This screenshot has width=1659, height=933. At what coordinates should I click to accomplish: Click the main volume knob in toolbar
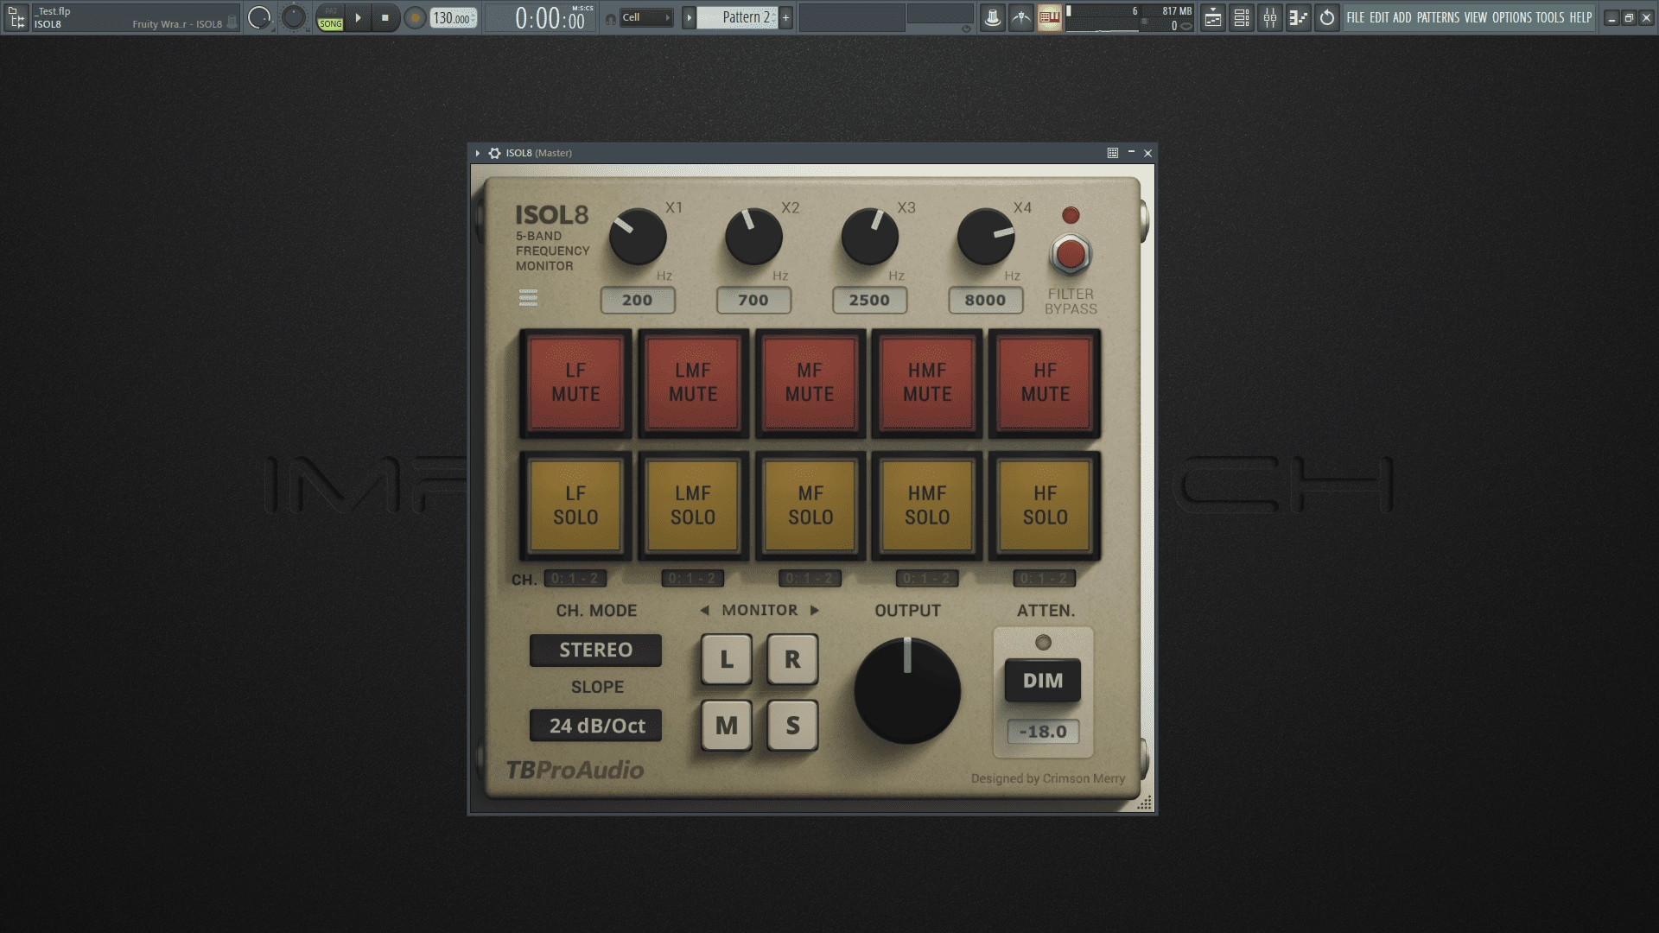pyautogui.click(x=259, y=17)
